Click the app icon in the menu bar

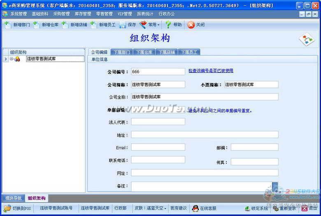pyautogui.click(x=5, y=14)
